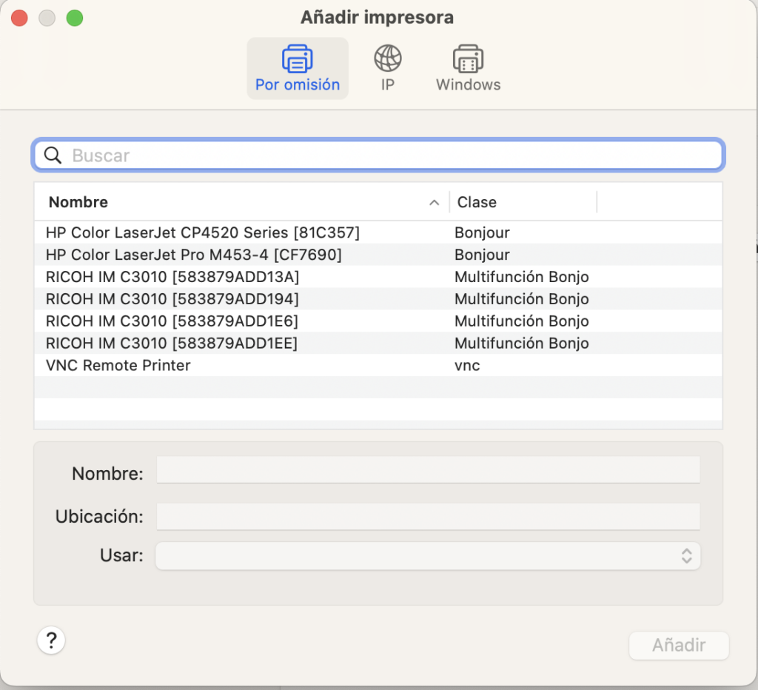This screenshot has width=758, height=690.
Task: Select HP Color LaserJet CP4520 Series printer
Action: pos(203,232)
